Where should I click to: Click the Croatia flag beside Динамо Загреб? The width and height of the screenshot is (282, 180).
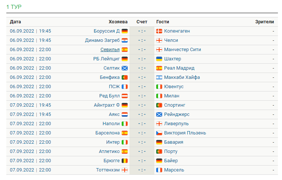(125, 40)
